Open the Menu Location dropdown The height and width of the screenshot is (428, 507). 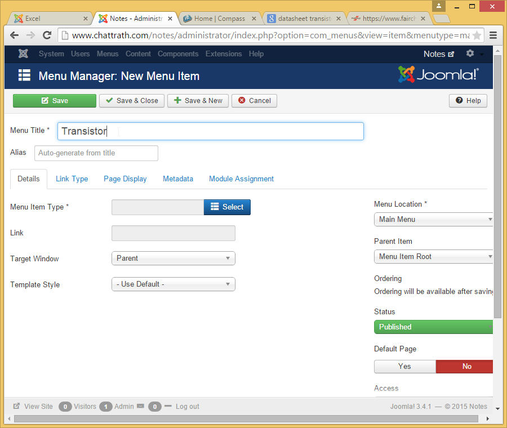point(433,219)
